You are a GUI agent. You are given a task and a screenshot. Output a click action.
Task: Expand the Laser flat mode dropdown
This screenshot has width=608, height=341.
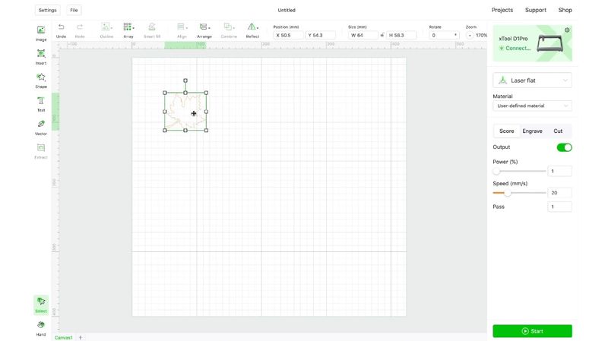pyautogui.click(x=532, y=80)
